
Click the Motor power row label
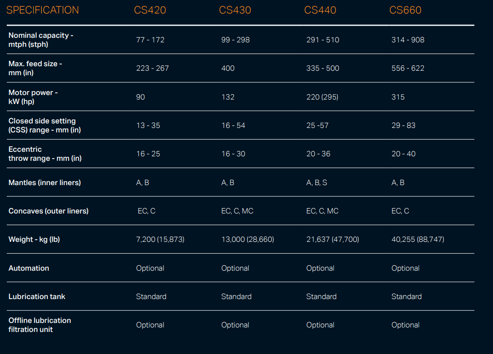click(33, 97)
